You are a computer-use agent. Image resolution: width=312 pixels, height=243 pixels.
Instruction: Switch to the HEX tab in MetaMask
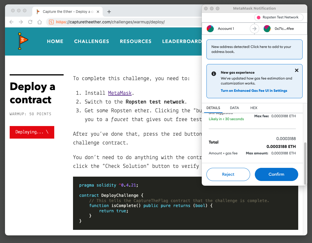[x=254, y=108]
